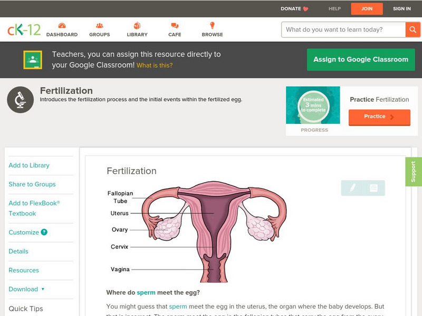Open the Details sidebar link
This screenshot has width=422, height=316.
coord(18,251)
